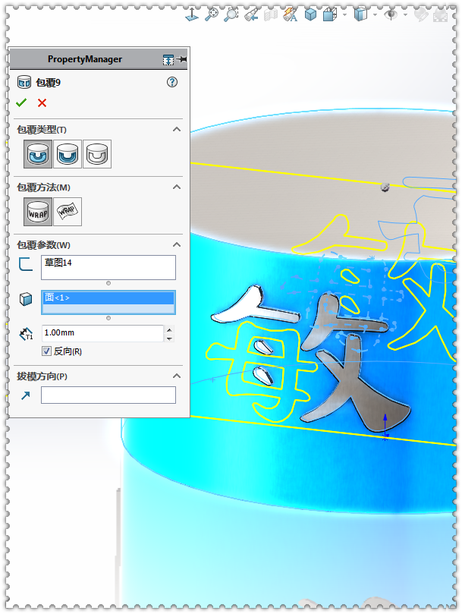Click the pull direction arrow icon
This screenshot has width=462, height=614.
(x=26, y=395)
